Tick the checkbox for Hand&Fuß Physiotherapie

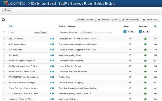click(4, 61)
